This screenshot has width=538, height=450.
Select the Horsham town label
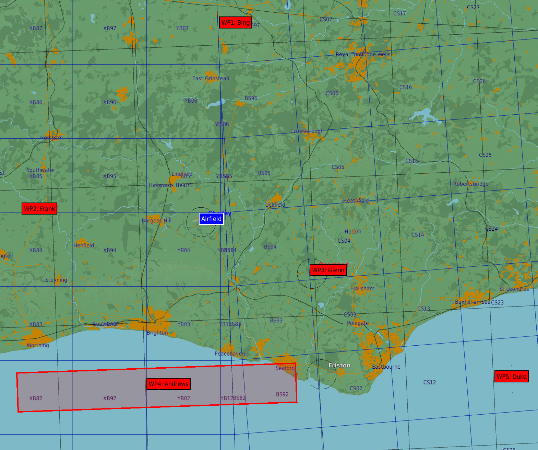coord(51,138)
